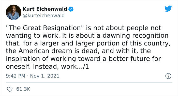Screen dimensions: 178x96
Task: Click the blue verified checkmark badge
Action: [x=71, y=9]
